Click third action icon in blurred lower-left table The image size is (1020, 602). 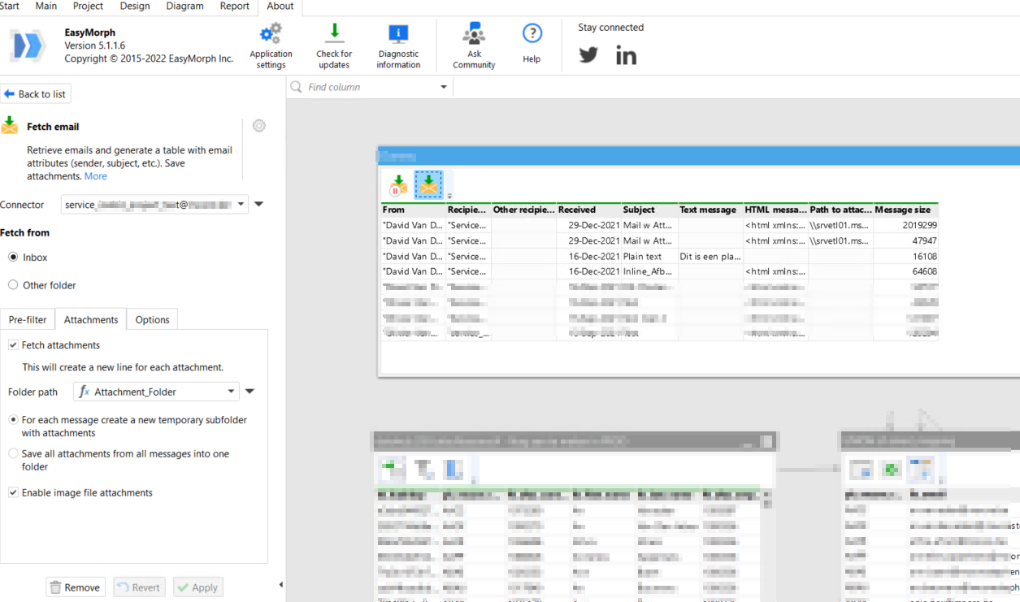tap(454, 469)
